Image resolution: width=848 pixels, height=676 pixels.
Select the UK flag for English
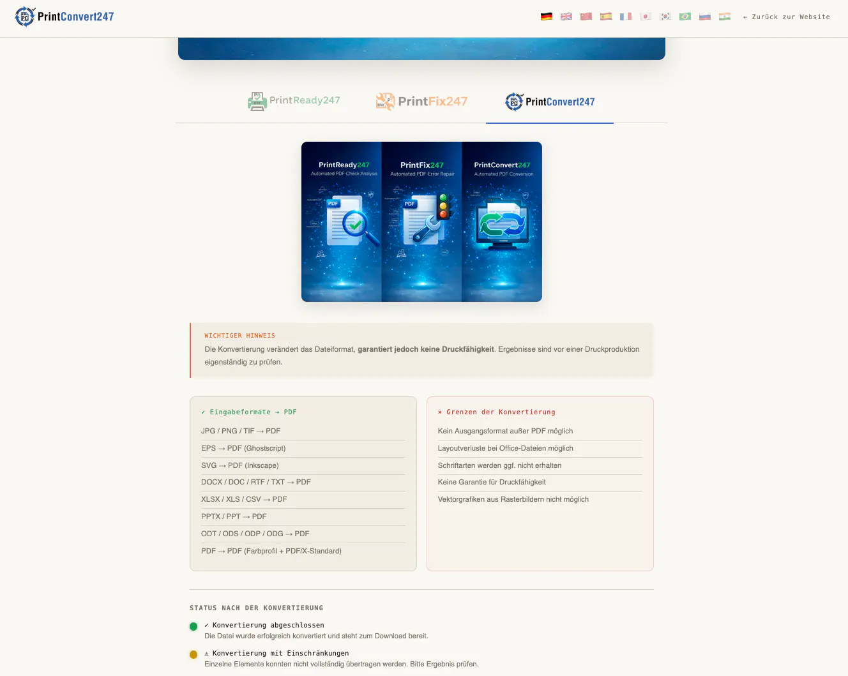click(x=566, y=17)
